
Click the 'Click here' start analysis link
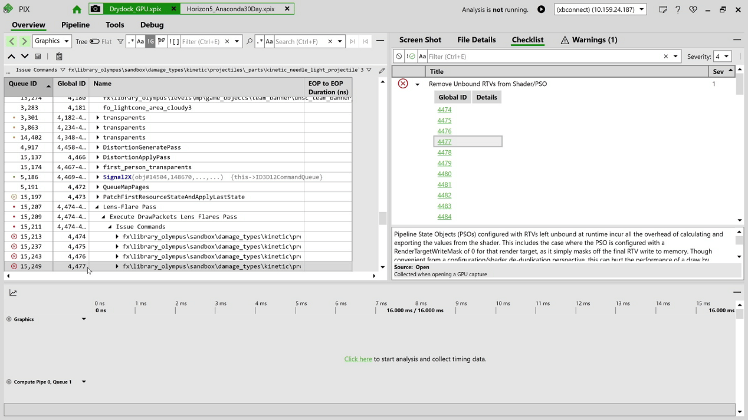[358, 359]
